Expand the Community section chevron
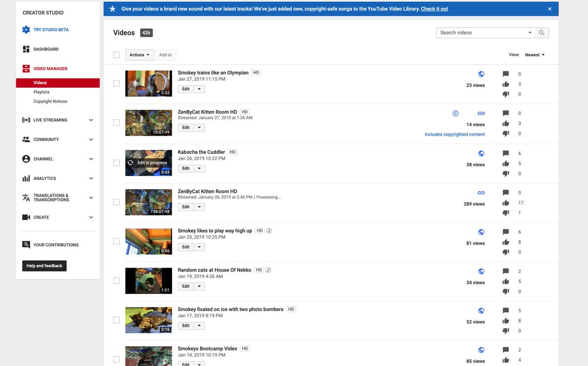The width and height of the screenshot is (588, 366). click(91, 140)
